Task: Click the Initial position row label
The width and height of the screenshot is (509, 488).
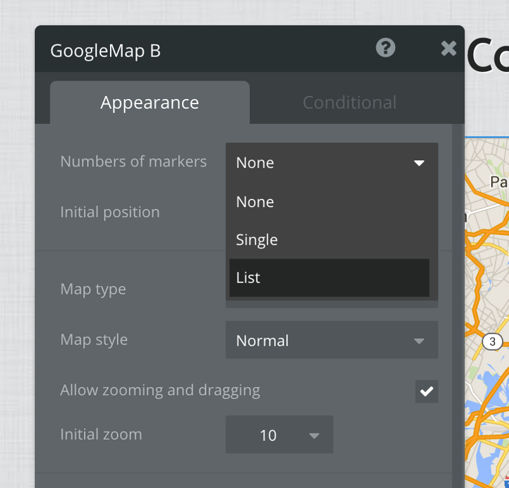Action: click(x=109, y=212)
